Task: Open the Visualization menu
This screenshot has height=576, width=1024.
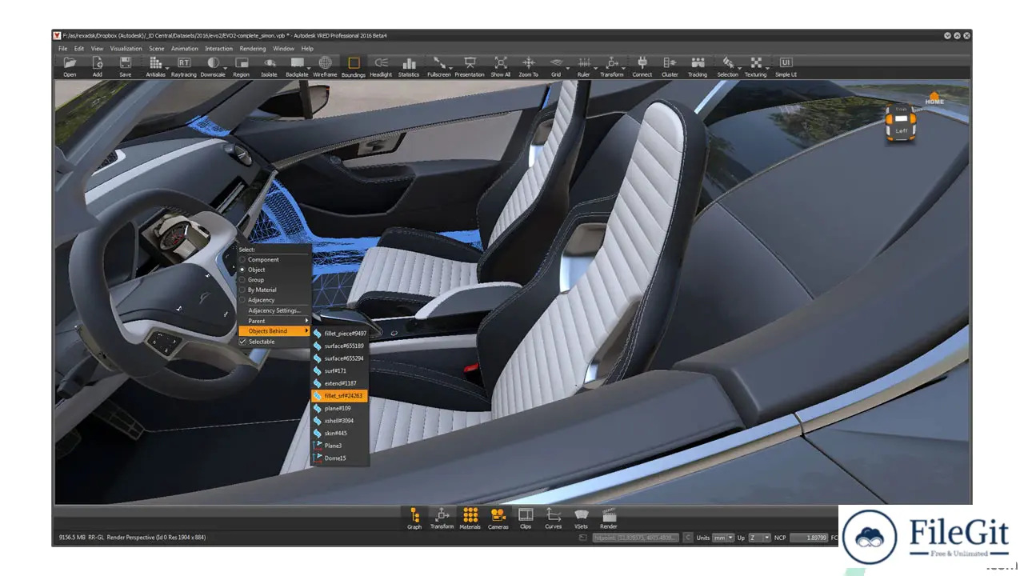Action: click(126, 49)
